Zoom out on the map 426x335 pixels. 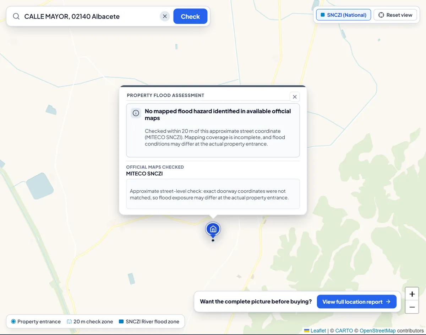(x=412, y=307)
